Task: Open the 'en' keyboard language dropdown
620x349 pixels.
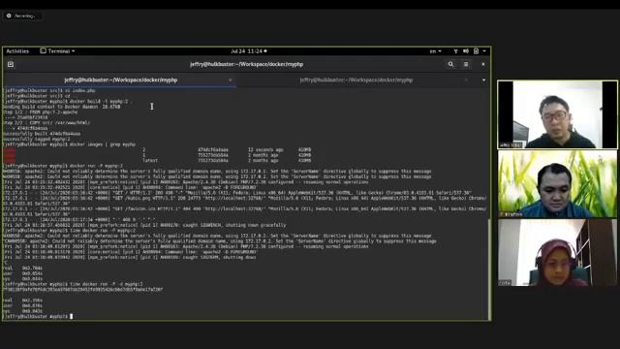Action: point(435,51)
